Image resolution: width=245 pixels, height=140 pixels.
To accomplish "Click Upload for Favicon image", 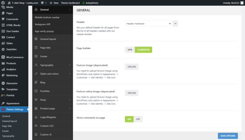I will coord(132,67).
